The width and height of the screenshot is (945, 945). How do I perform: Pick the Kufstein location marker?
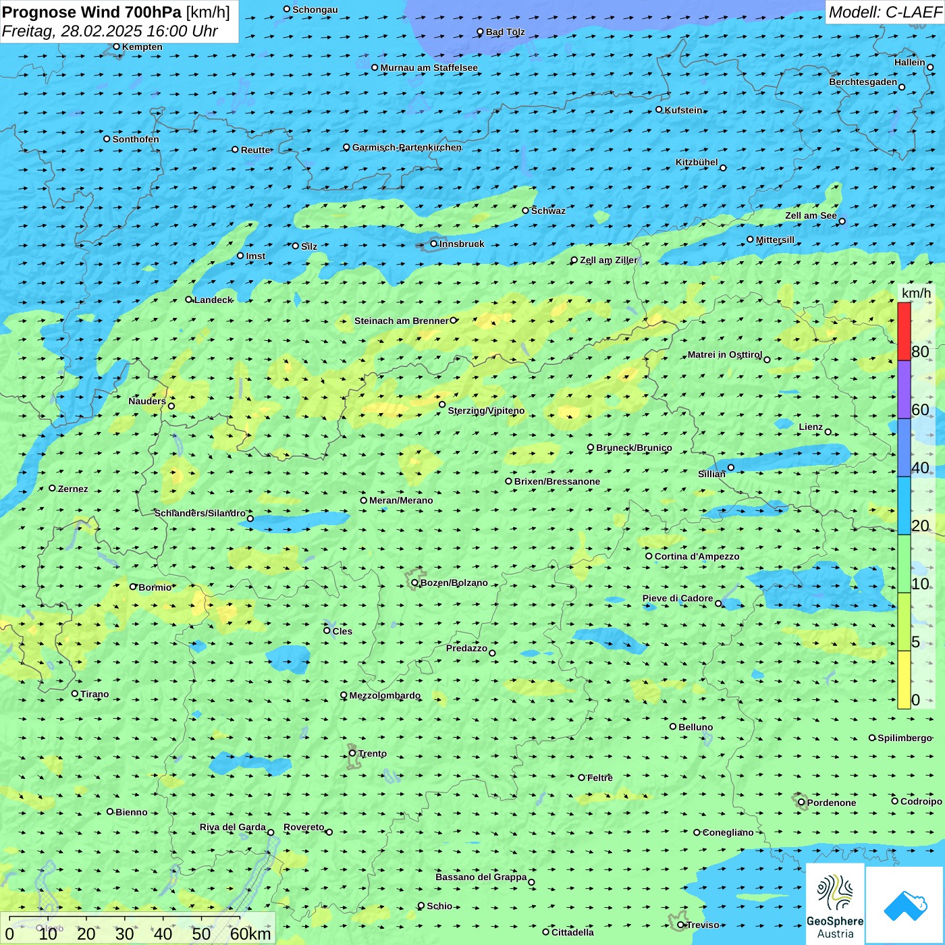tap(659, 109)
